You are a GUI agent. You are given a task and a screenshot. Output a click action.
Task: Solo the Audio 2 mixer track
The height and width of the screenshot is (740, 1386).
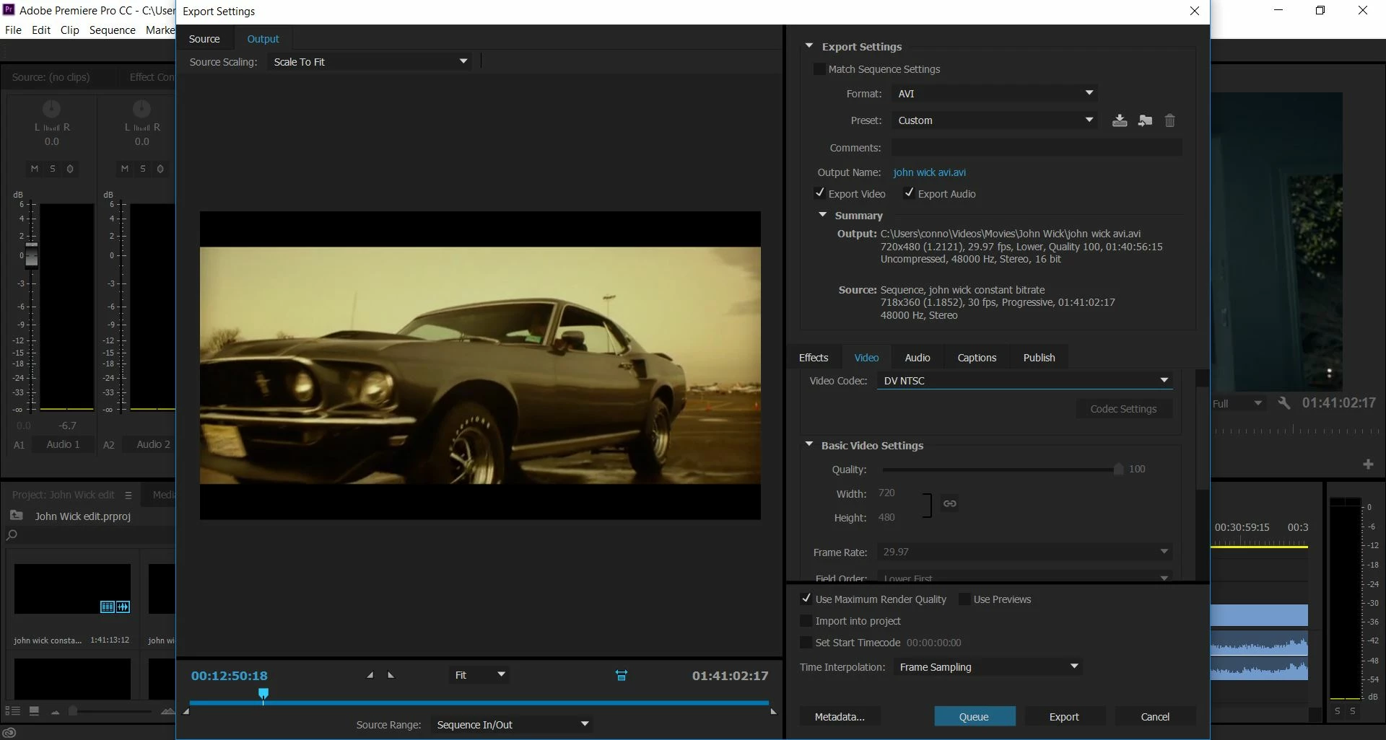coord(142,169)
